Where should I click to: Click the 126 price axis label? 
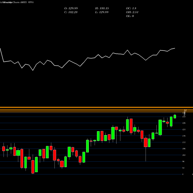[184, 123]
